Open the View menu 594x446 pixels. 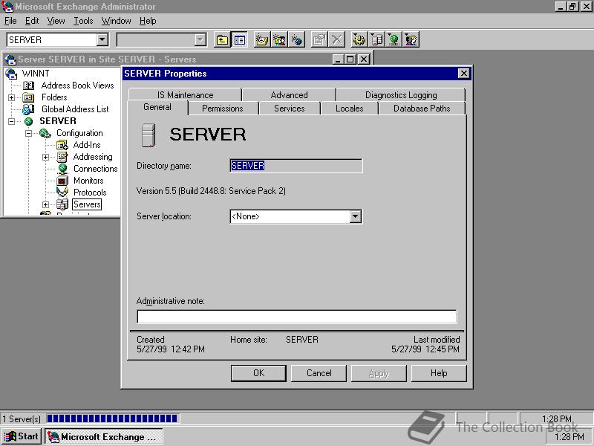coord(56,21)
